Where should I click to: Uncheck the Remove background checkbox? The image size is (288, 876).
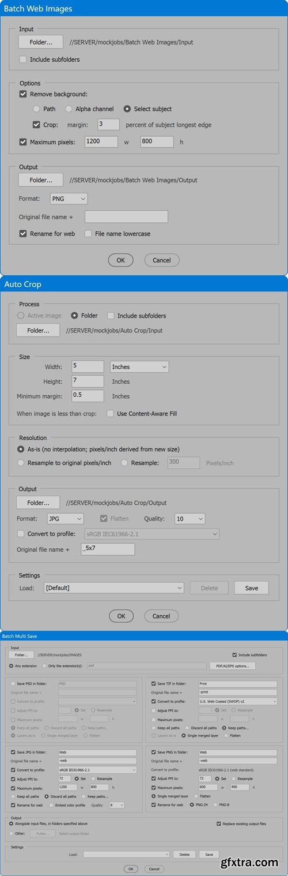(x=23, y=94)
